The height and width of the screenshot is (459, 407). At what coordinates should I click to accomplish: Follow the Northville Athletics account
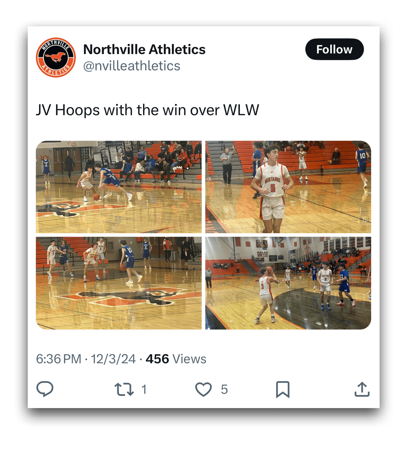tap(334, 49)
